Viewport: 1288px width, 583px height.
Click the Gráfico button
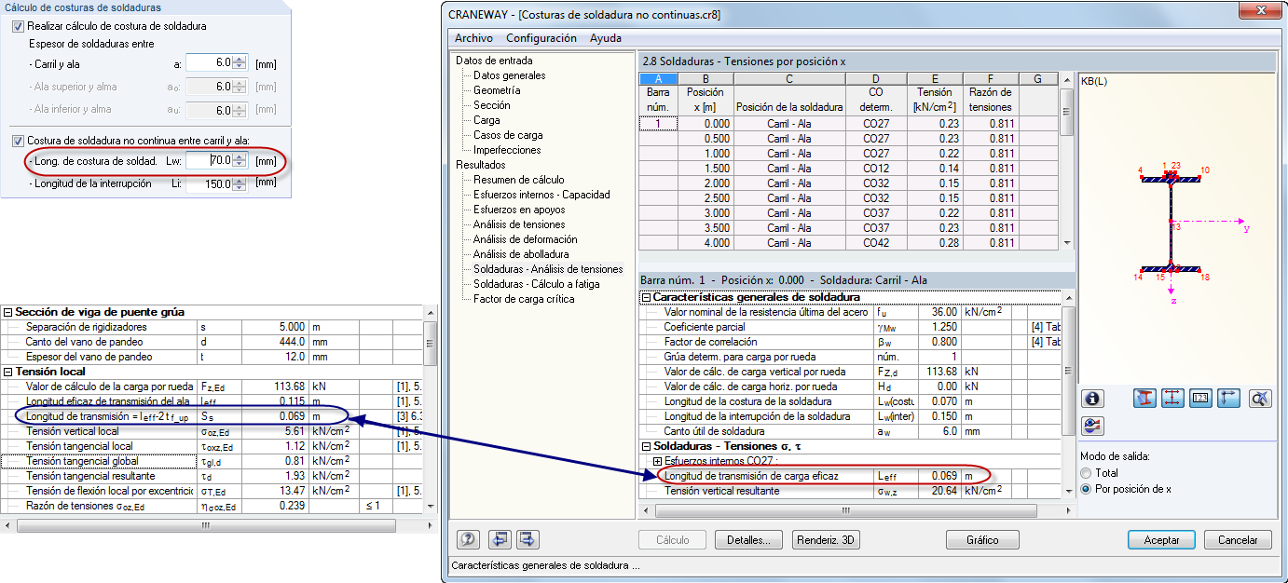click(x=982, y=540)
